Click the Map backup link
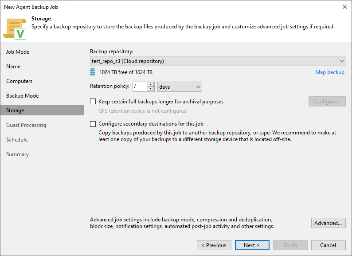Image resolution: width=352 pixels, height=256 pixels. (x=329, y=72)
